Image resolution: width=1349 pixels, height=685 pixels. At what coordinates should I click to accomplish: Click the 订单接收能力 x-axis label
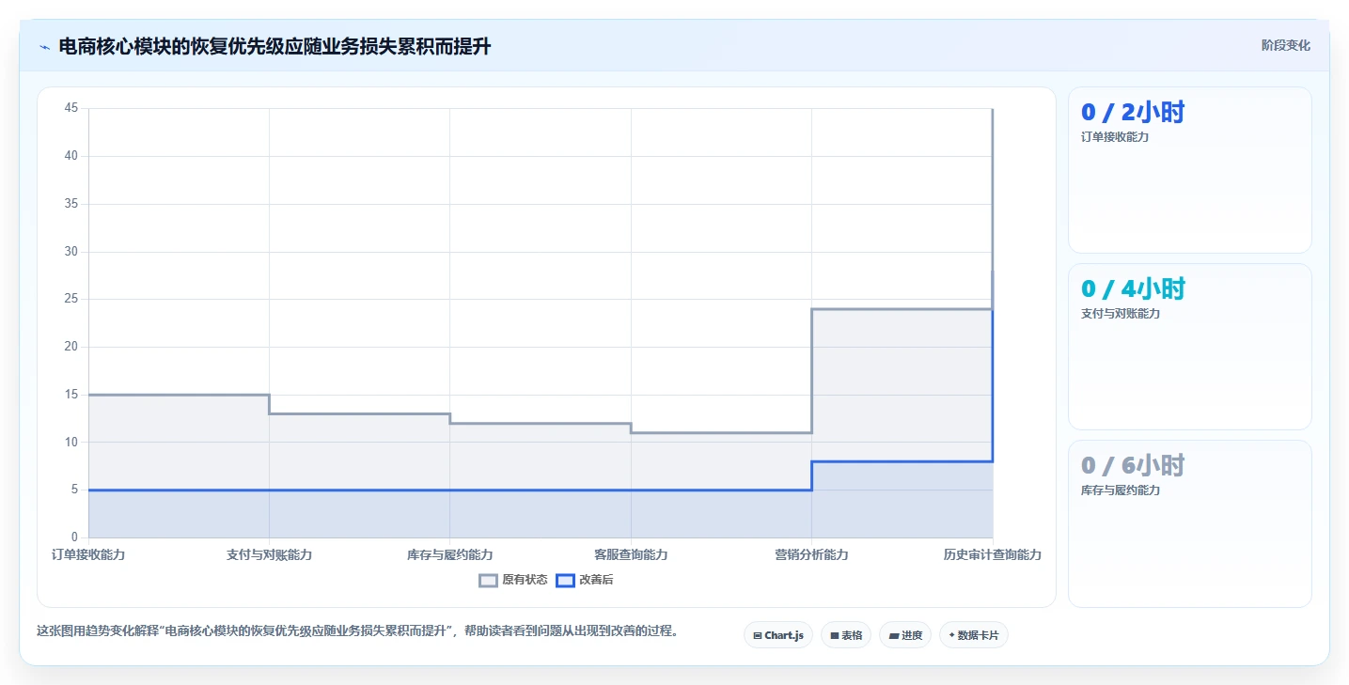coord(88,555)
